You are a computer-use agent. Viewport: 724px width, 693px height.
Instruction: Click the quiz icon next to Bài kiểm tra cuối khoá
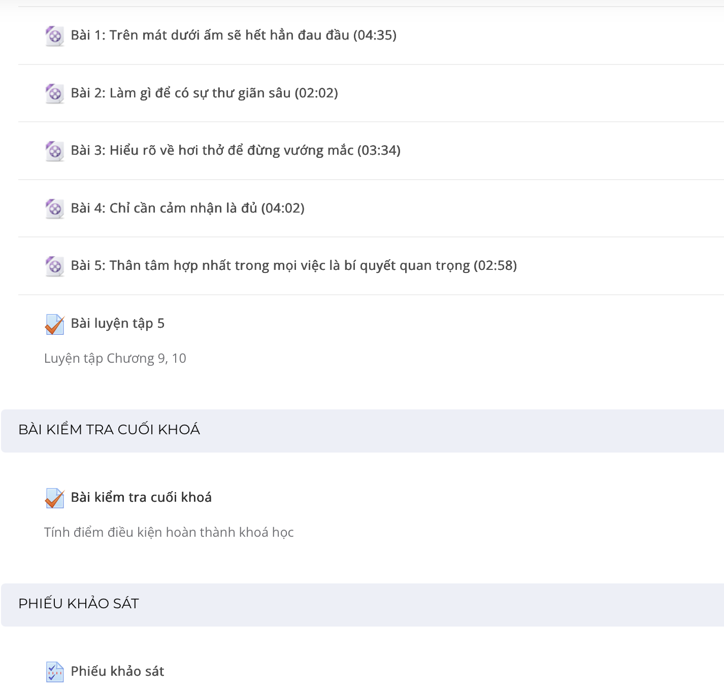(x=54, y=498)
